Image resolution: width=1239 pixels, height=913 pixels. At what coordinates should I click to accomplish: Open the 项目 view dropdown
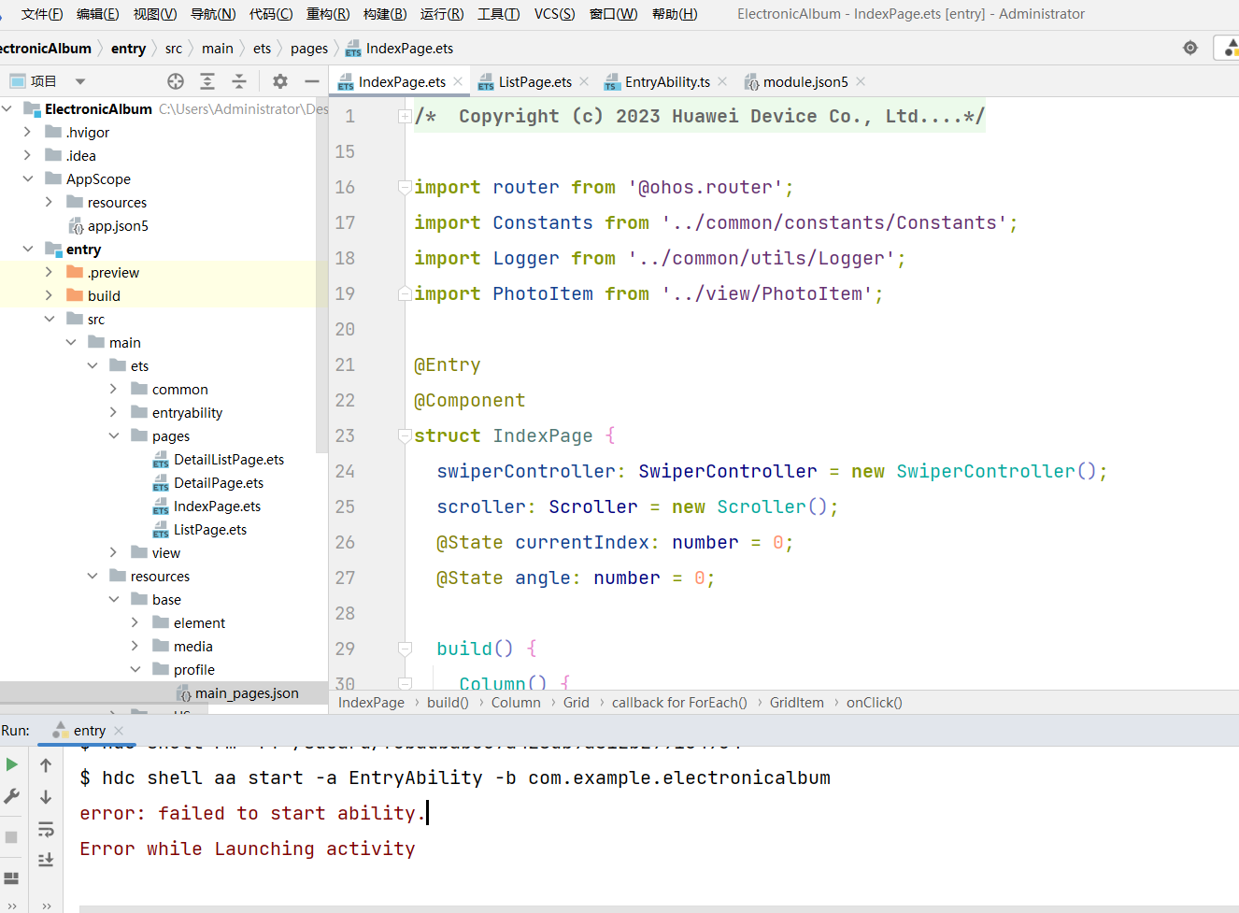(x=80, y=81)
